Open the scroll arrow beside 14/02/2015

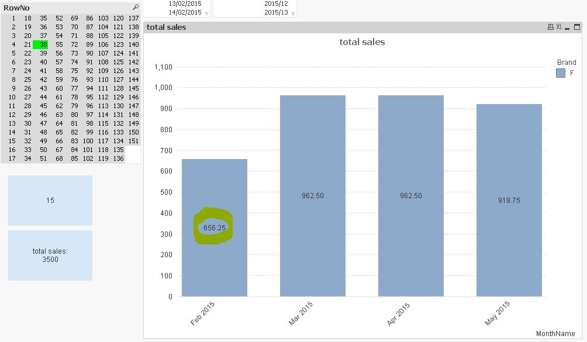(206, 12)
